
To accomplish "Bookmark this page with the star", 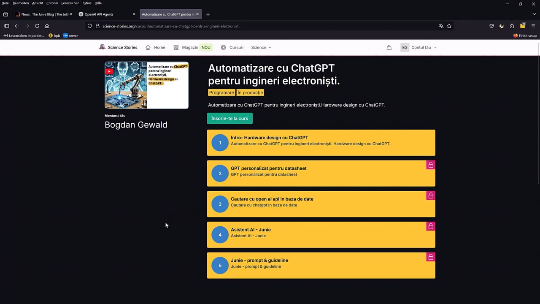I will tap(449, 26).
